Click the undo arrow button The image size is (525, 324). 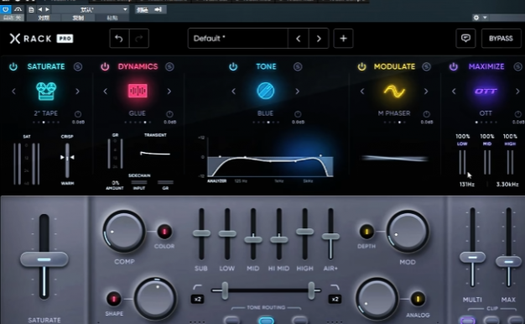point(119,39)
